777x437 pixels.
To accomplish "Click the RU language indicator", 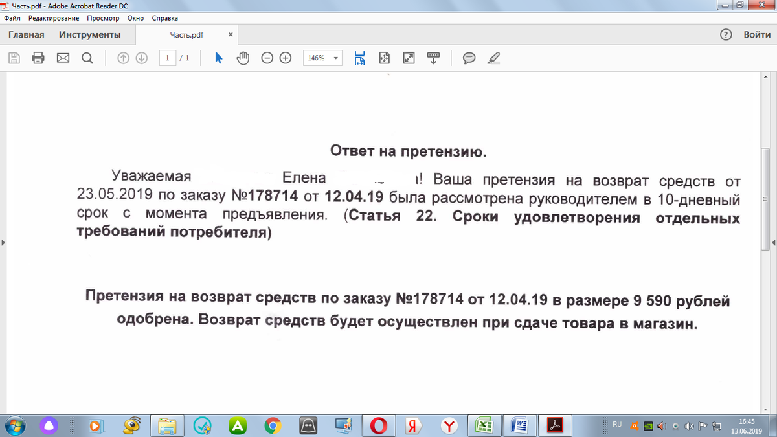I will pos(617,425).
